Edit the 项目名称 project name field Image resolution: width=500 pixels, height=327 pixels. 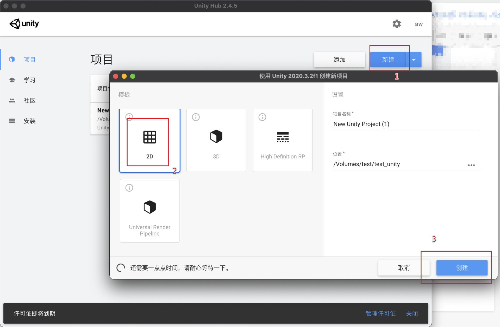click(406, 124)
